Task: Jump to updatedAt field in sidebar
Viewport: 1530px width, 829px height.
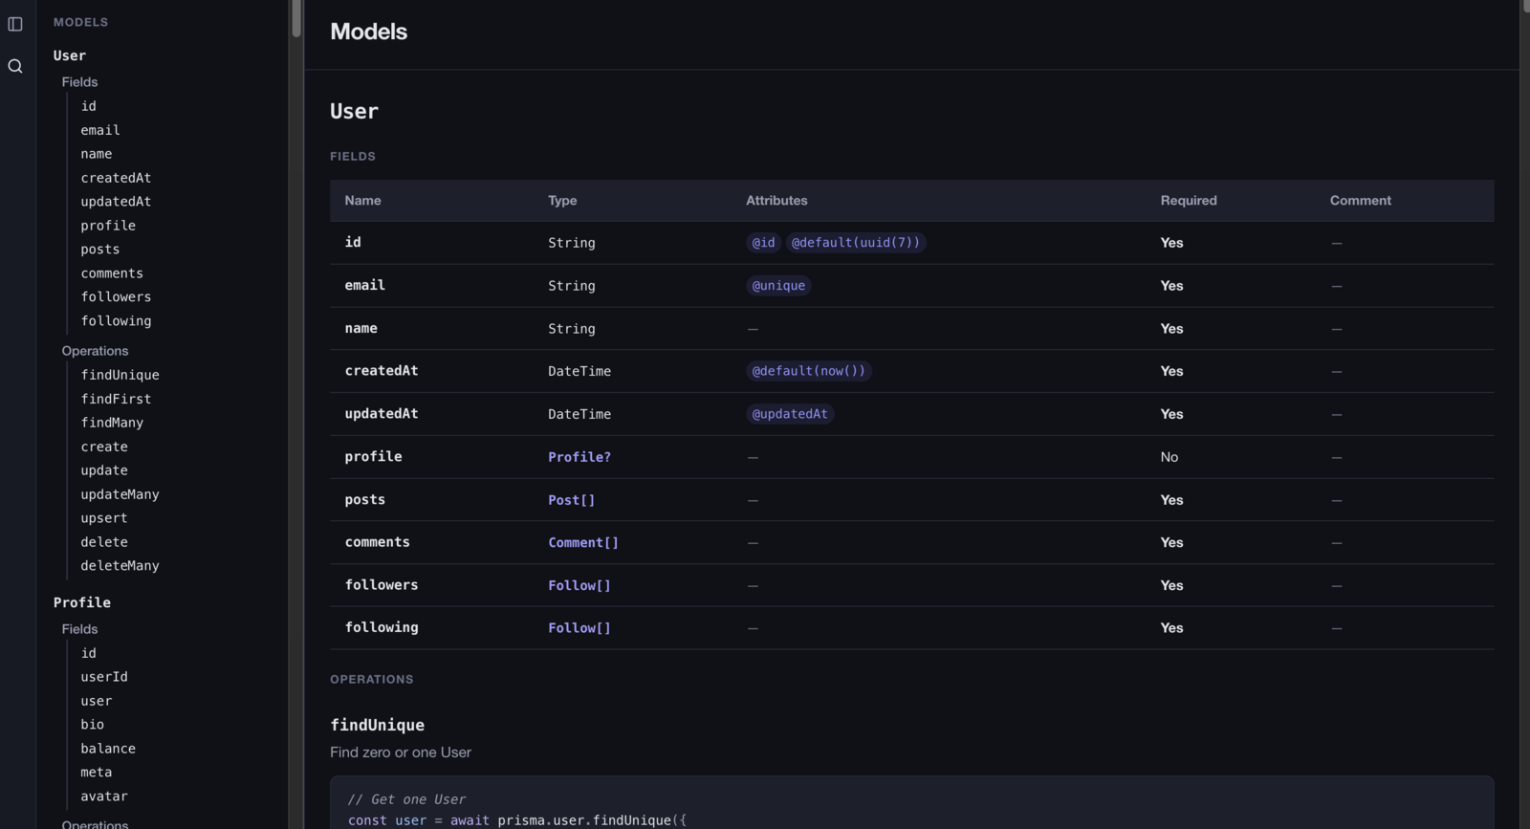Action: click(x=116, y=202)
